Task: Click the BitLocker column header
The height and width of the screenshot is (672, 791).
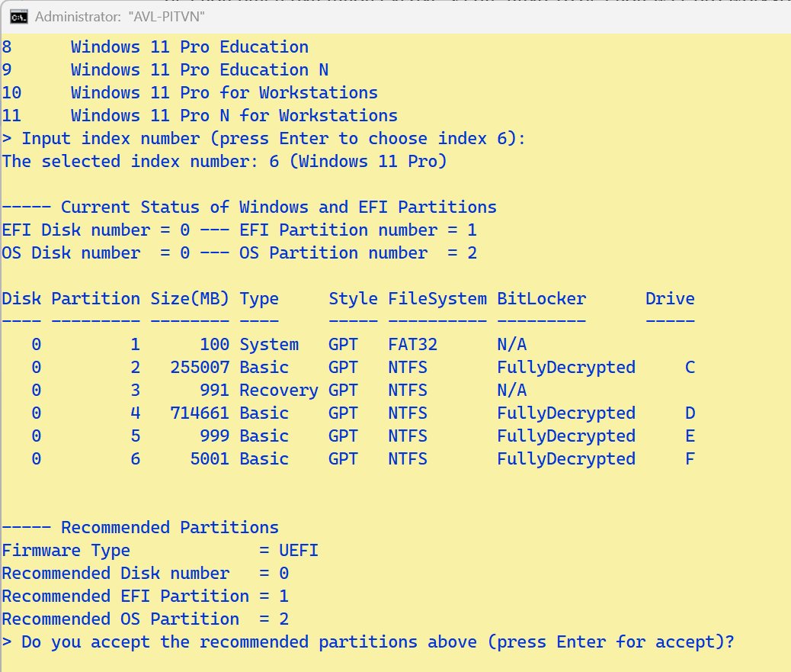Action: tap(541, 299)
